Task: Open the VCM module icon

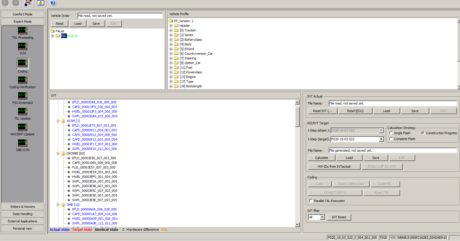Action: (23, 46)
